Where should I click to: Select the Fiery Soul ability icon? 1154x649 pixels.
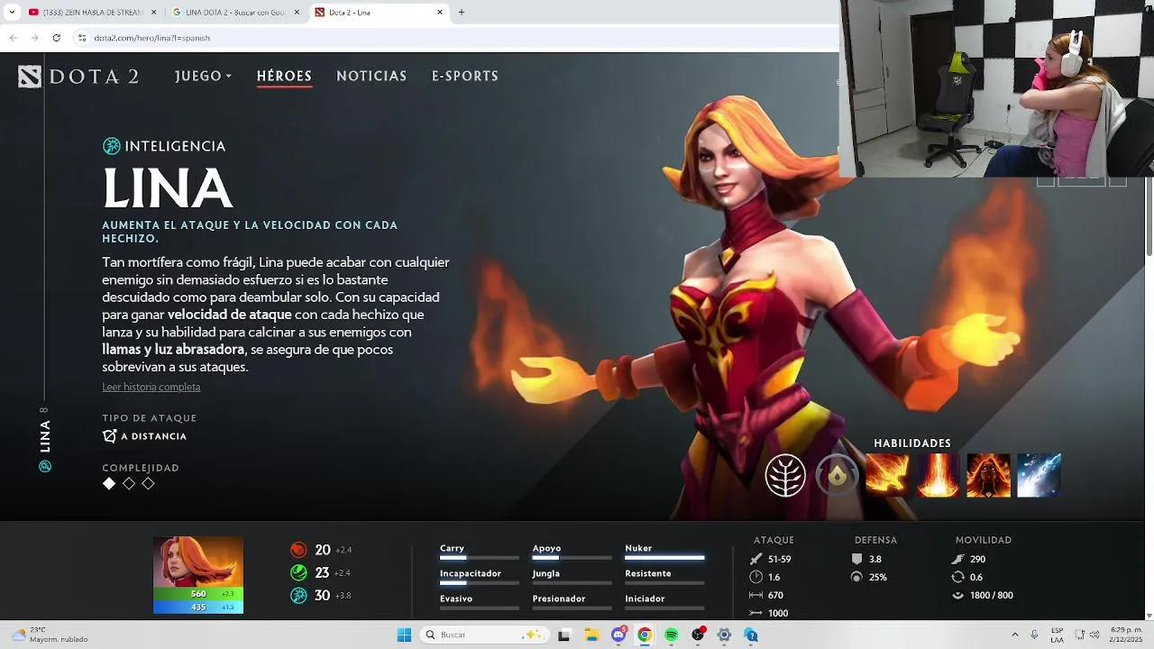(x=988, y=475)
